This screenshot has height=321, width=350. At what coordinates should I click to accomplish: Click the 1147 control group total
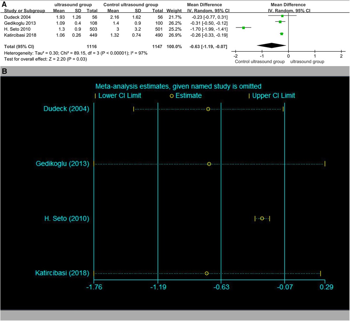[157, 47]
